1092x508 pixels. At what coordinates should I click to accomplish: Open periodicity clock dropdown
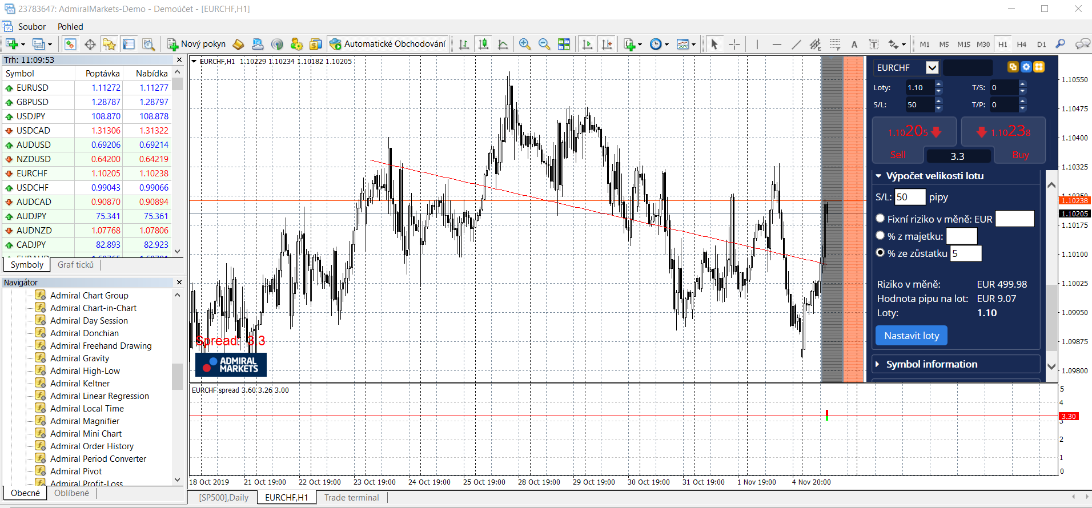pos(667,45)
